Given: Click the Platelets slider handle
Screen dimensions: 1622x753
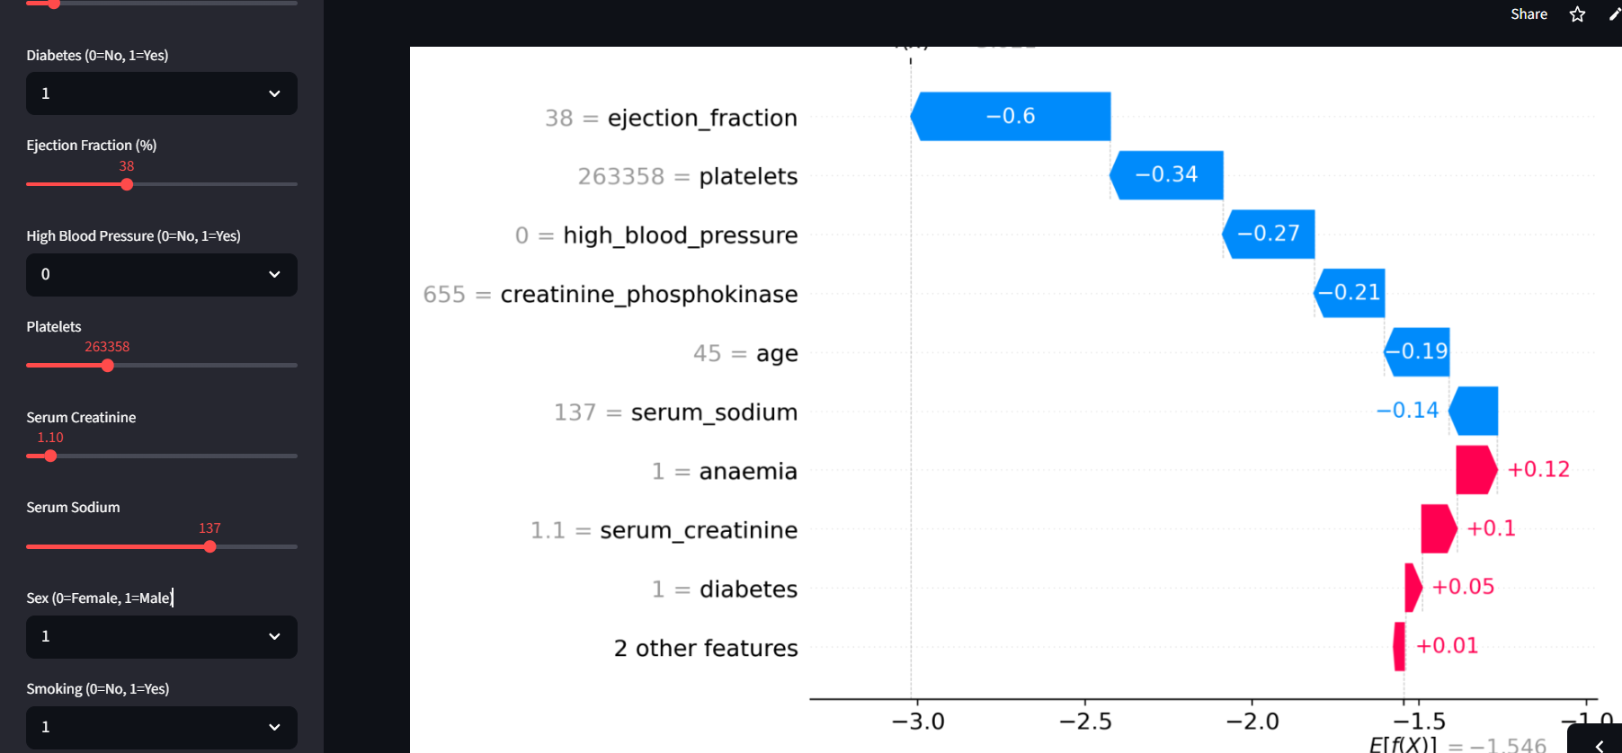Looking at the screenshot, I should 108,366.
